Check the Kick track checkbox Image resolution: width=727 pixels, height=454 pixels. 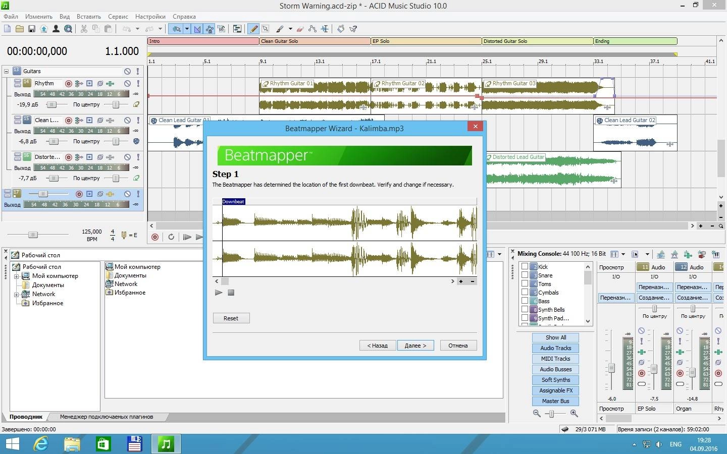coord(525,266)
